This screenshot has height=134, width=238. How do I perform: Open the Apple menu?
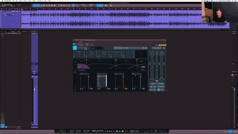coord(2,1)
